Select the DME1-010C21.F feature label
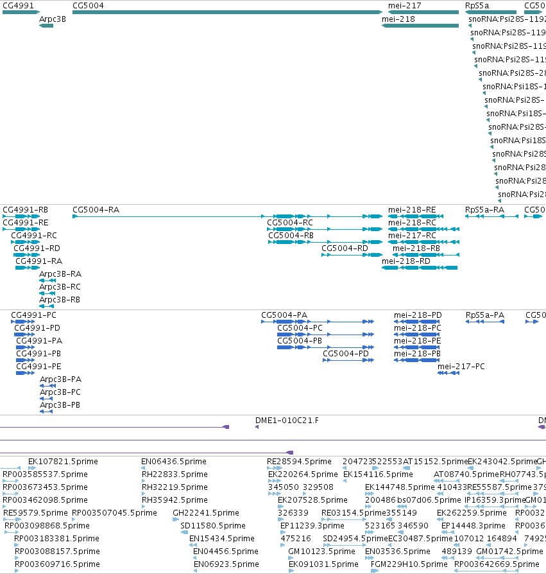 pos(287,421)
